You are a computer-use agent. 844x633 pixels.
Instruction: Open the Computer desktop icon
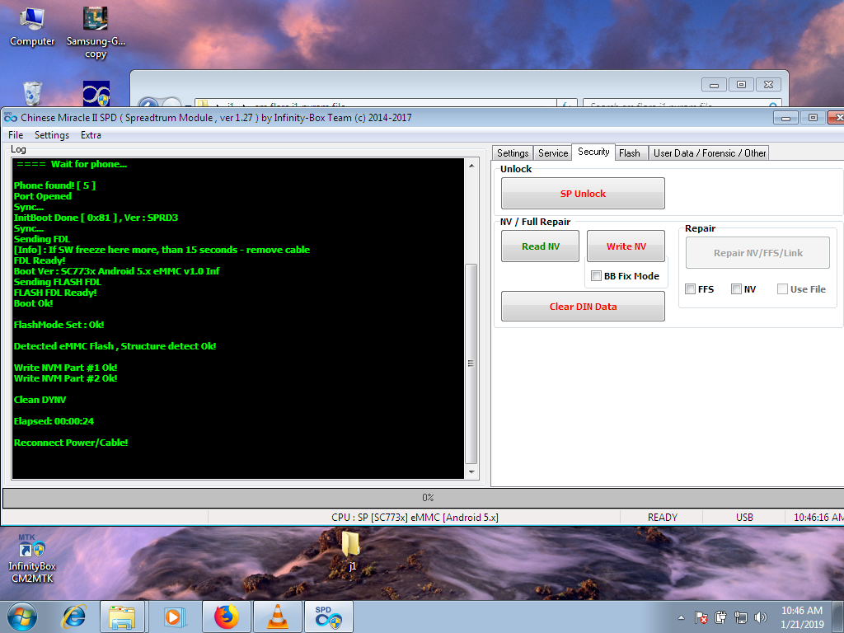pyautogui.click(x=32, y=27)
